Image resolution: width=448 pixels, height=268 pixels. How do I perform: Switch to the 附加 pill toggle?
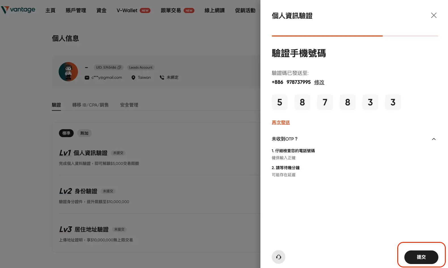[x=84, y=133]
